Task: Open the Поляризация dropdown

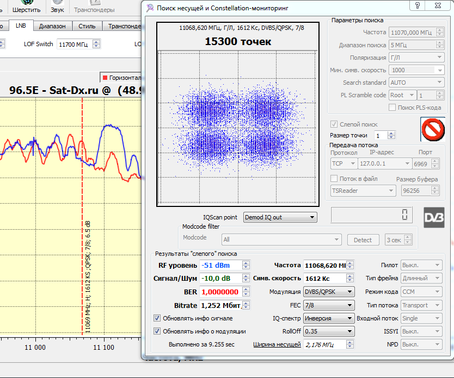Action: (416, 58)
